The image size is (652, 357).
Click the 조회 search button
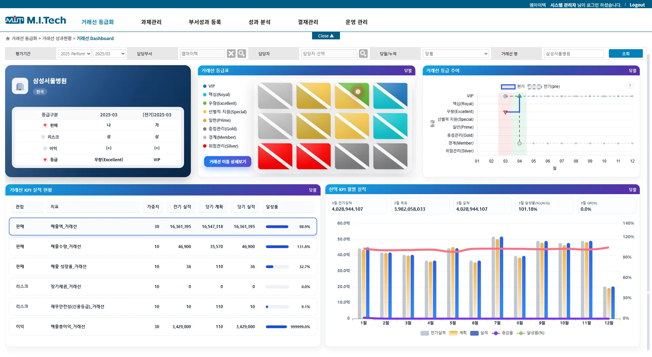tap(626, 54)
